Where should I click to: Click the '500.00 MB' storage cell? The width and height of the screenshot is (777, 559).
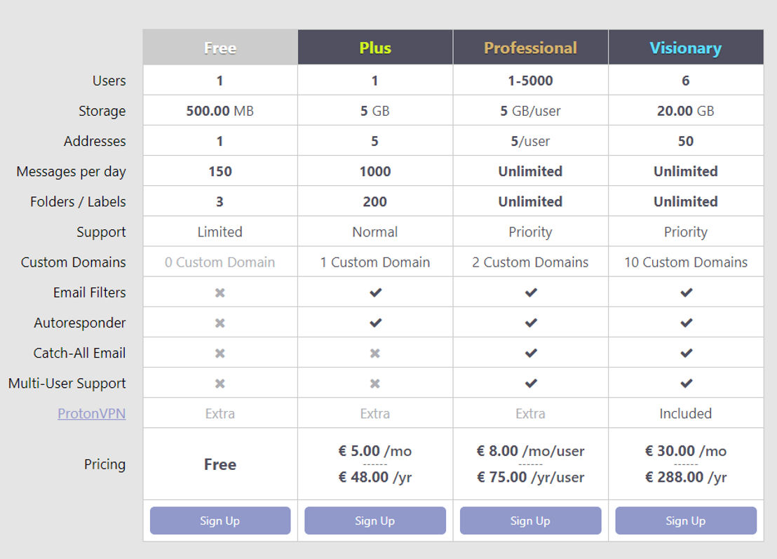click(220, 111)
